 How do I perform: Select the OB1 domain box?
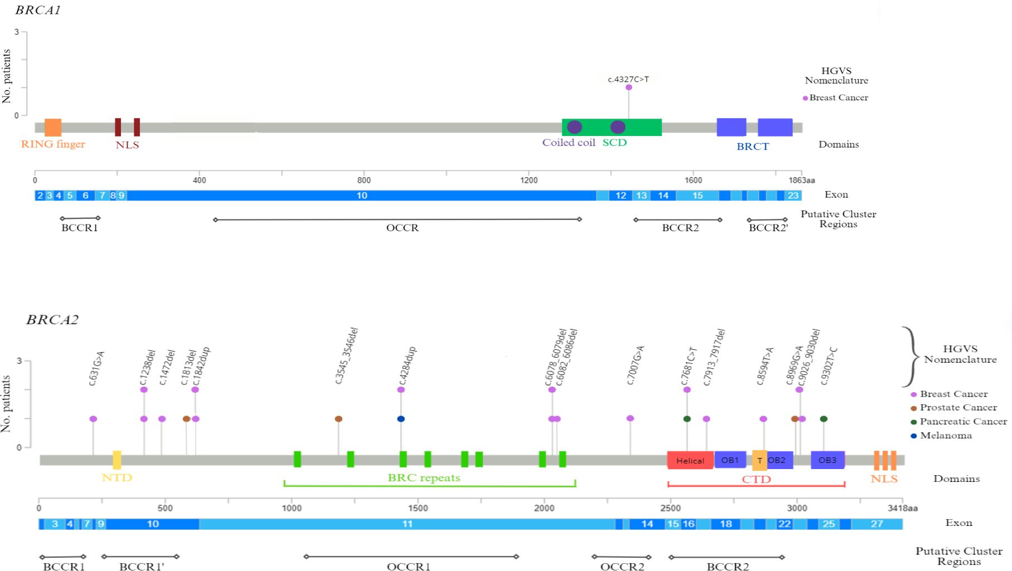(x=730, y=460)
